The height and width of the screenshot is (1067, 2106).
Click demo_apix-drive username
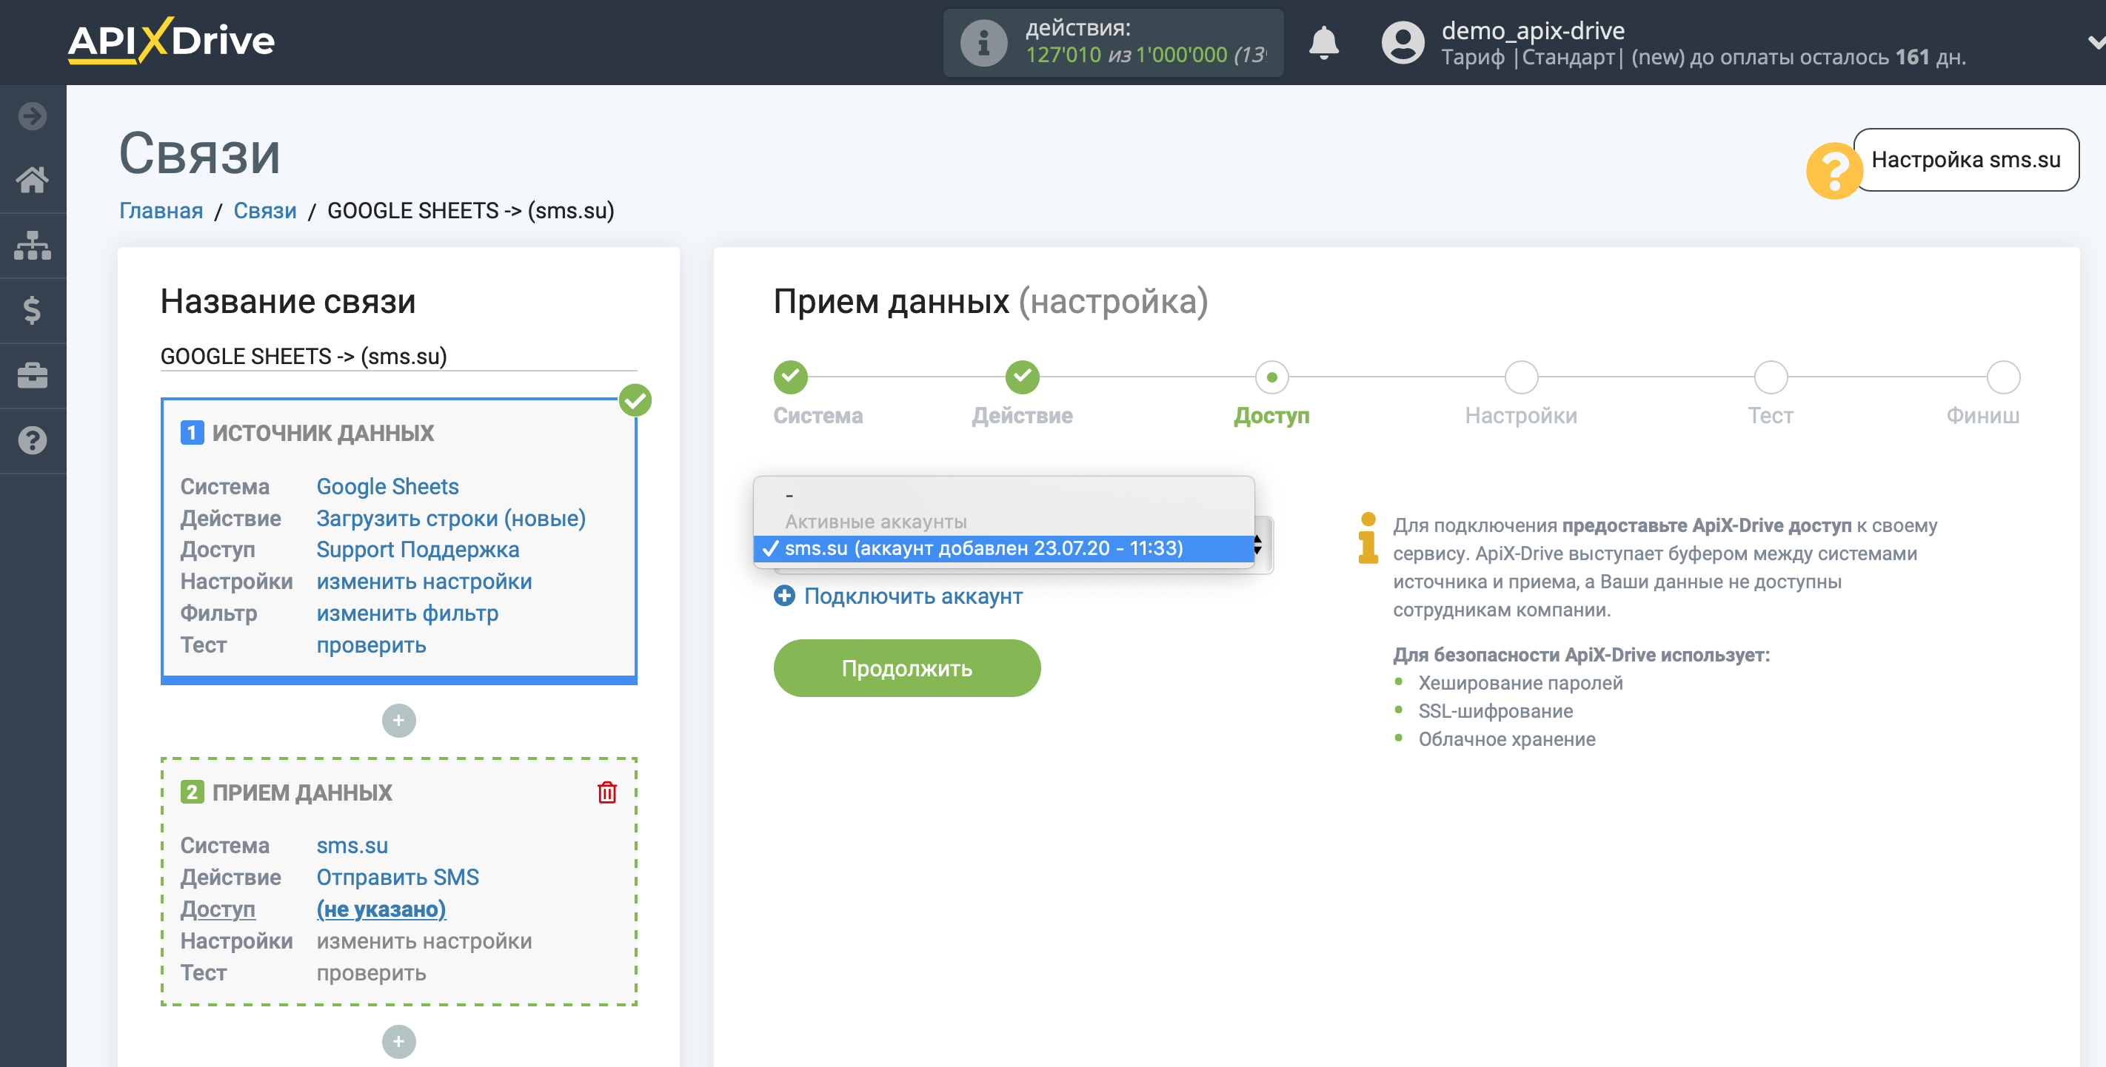coord(1533,30)
